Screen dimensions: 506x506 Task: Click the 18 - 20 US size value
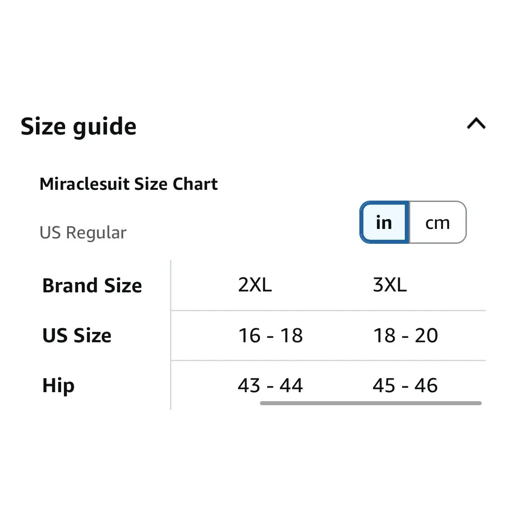pyautogui.click(x=405, y=336)
